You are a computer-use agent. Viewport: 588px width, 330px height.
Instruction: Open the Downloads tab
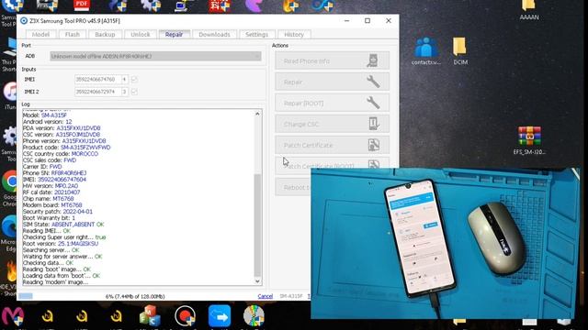click(214, 35)
